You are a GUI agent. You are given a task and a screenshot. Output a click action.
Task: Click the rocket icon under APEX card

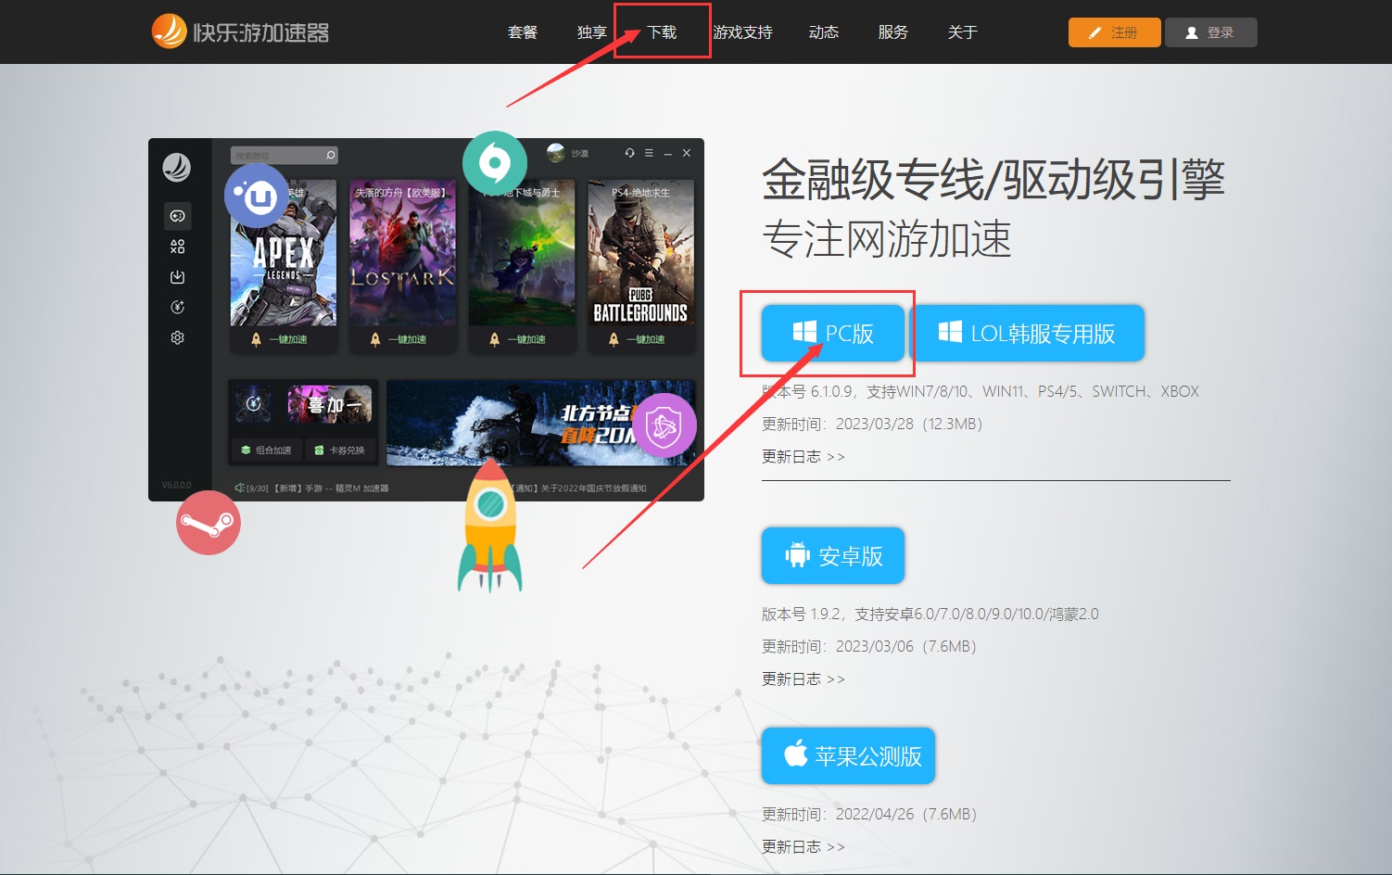click(257, 339)
